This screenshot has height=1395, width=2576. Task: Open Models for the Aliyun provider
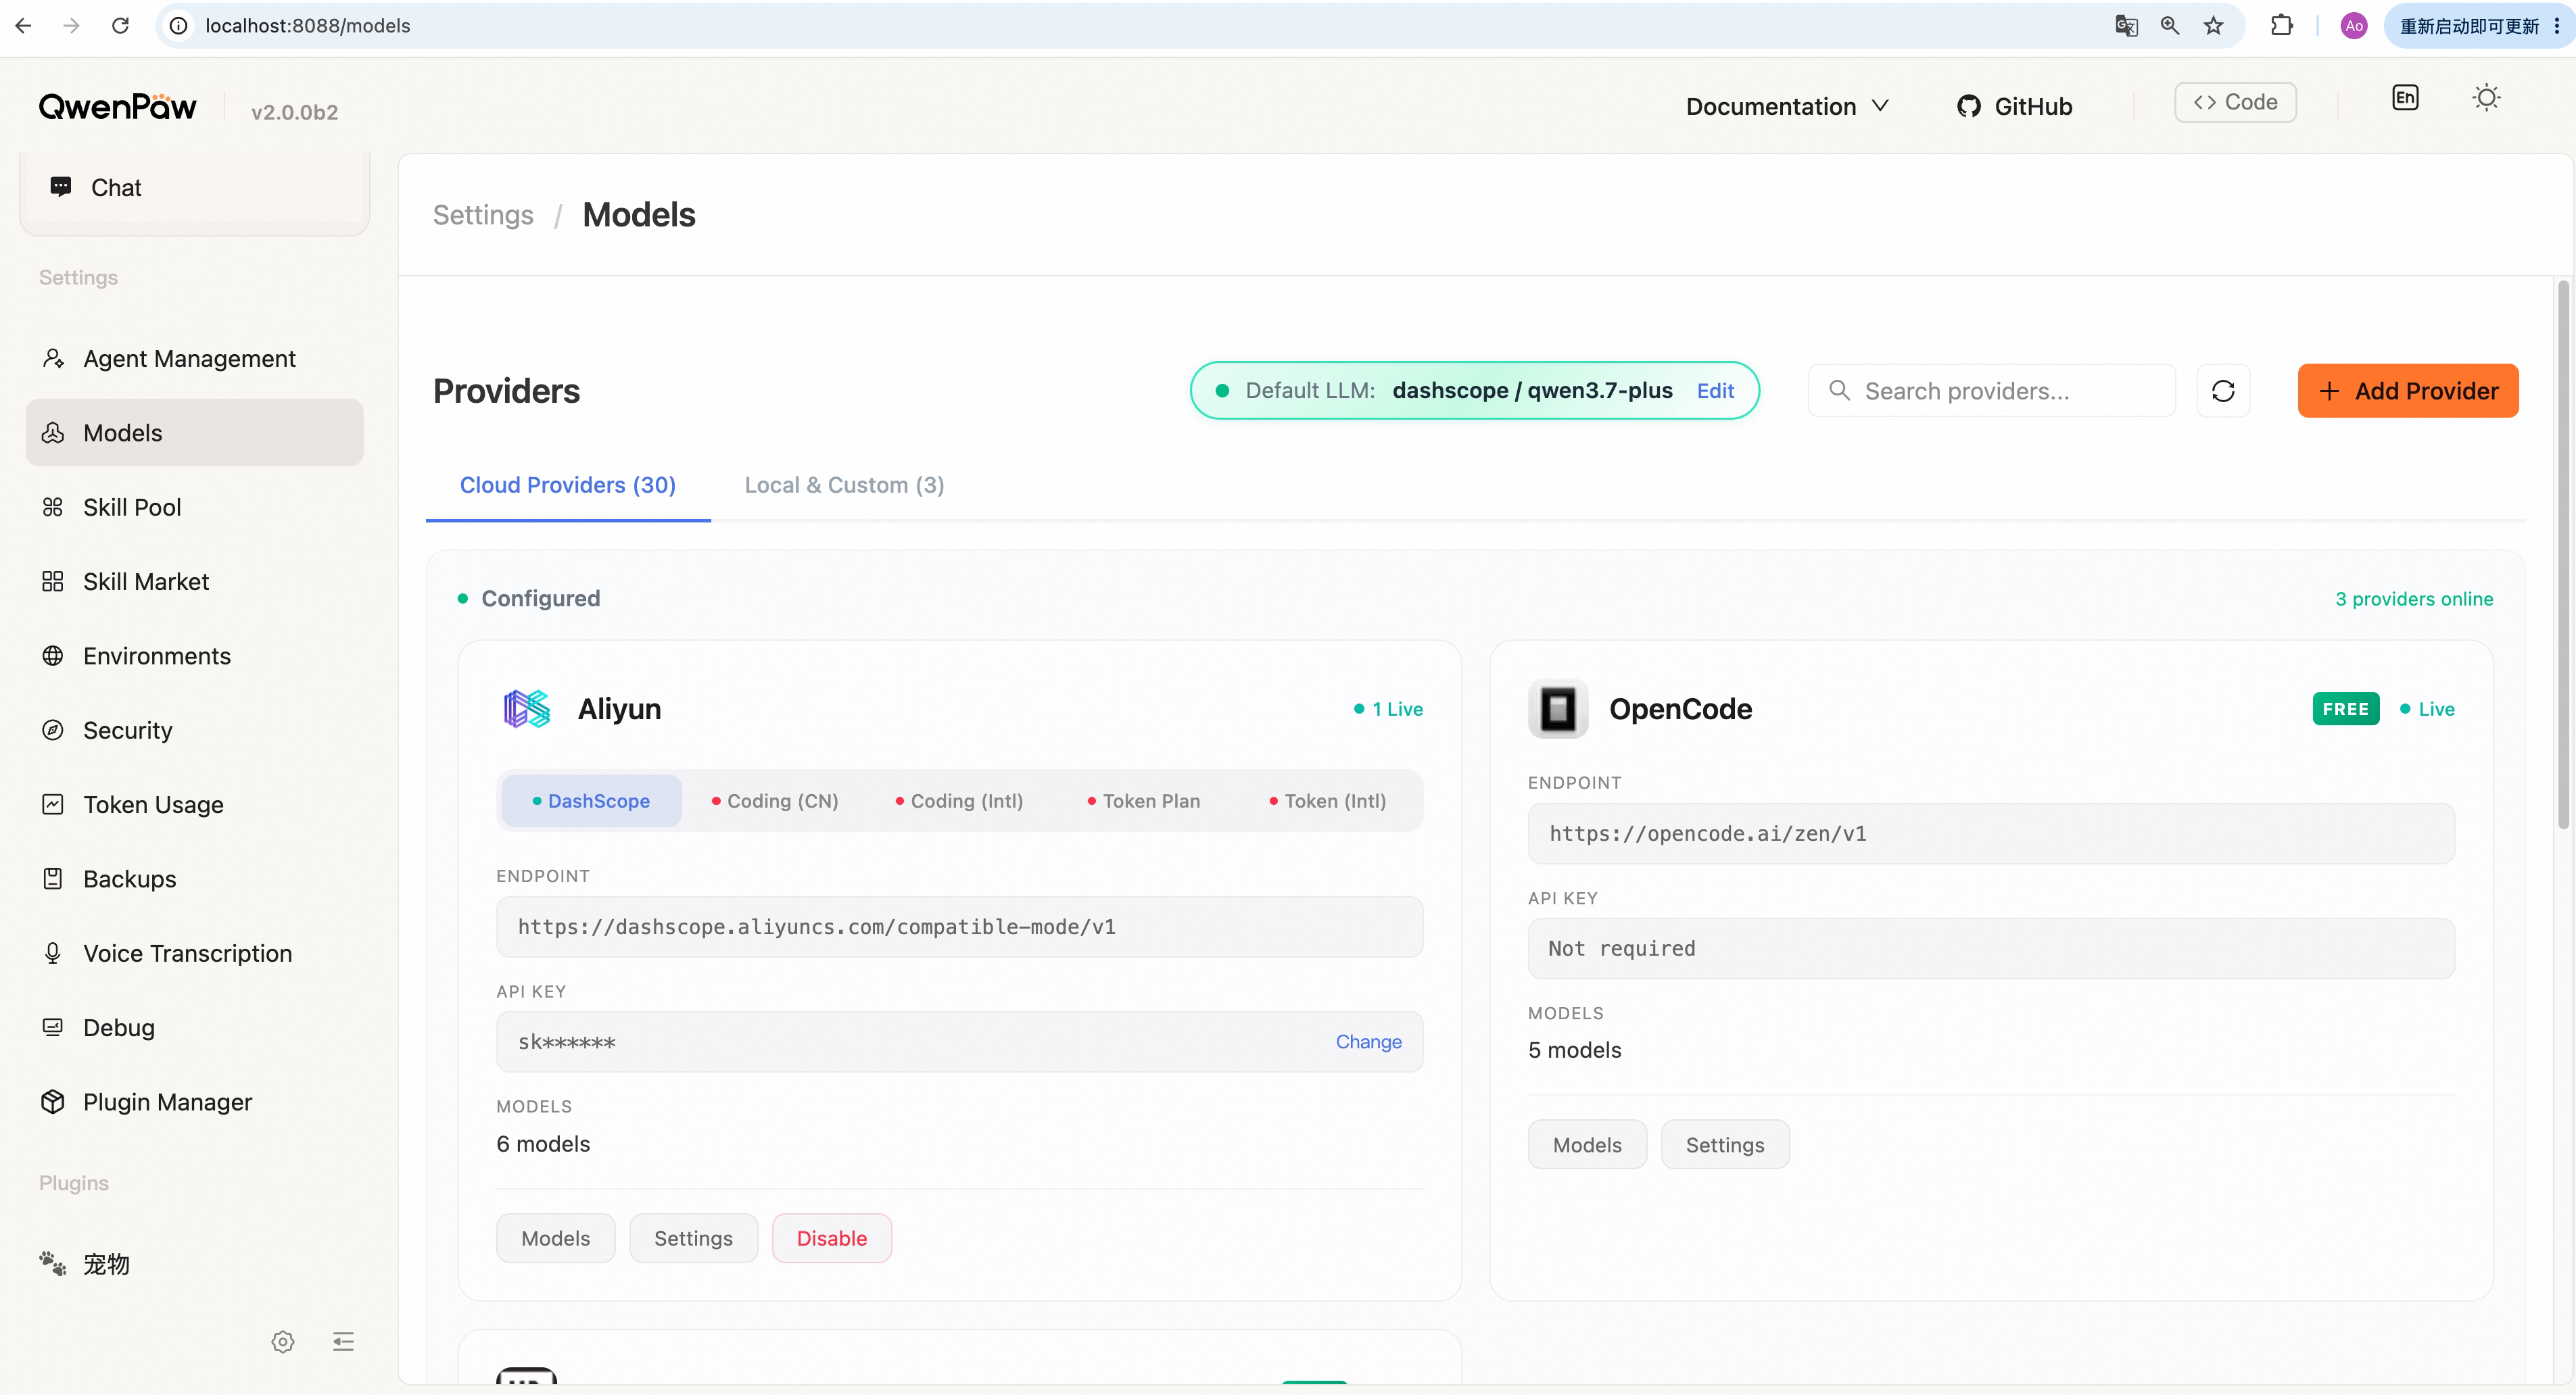click(555, 1238)
